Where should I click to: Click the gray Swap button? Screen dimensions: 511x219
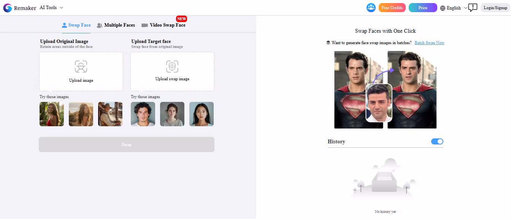127,144
